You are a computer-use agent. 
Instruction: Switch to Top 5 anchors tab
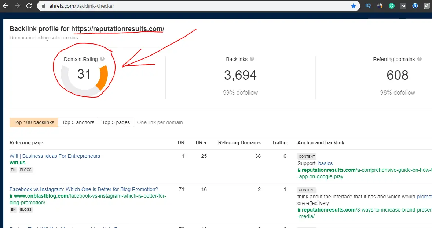point(78,122)
